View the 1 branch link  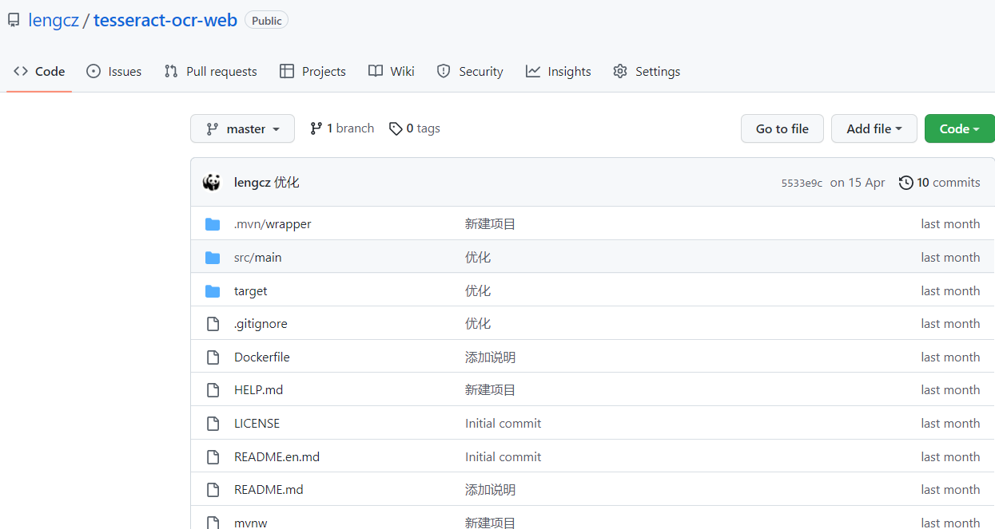point(342,128)
